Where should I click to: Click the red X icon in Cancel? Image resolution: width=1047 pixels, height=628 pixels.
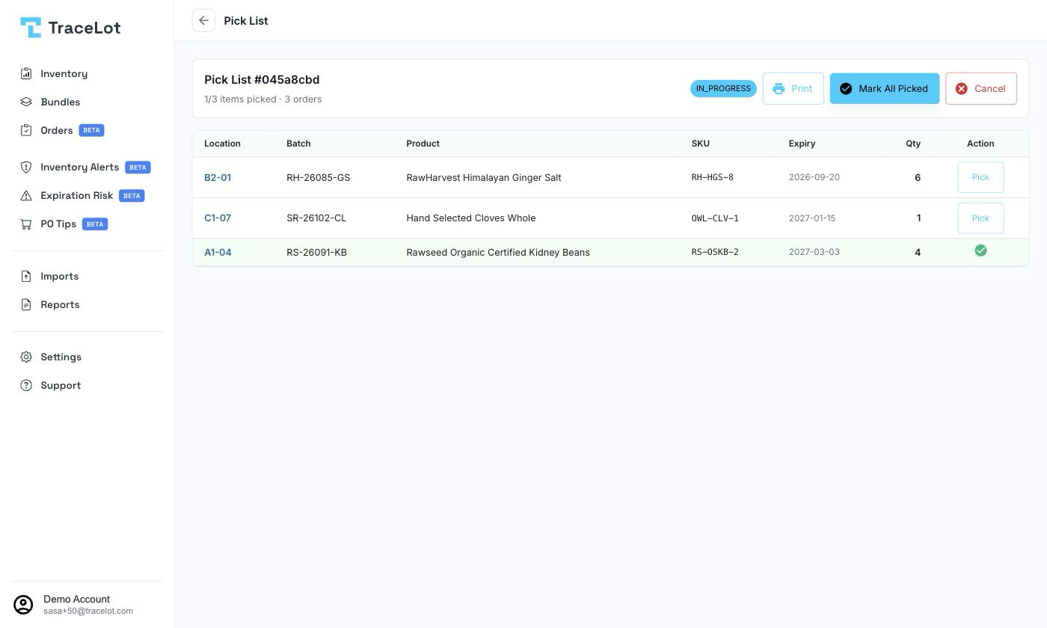point(962,88)
